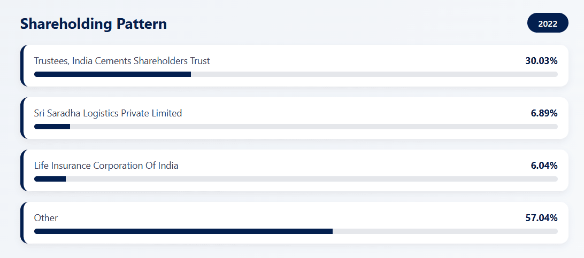
Task: Click empty track of Life Insurance bar
Action: [x=311, y=179]
